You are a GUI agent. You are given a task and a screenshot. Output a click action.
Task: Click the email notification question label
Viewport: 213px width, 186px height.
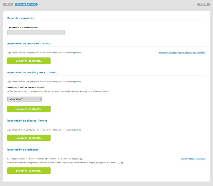23,27
